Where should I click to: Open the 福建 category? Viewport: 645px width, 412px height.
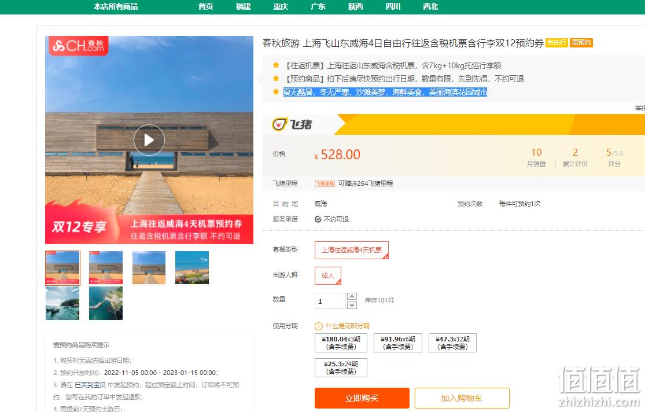point(243,6)
